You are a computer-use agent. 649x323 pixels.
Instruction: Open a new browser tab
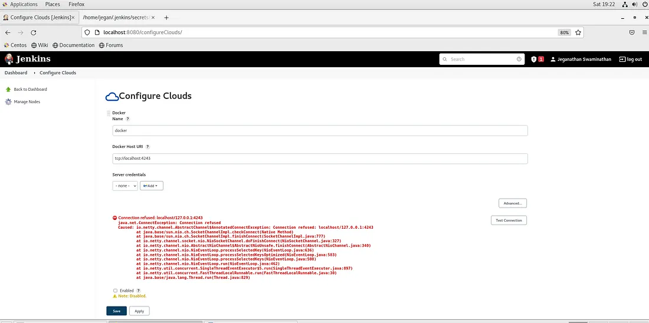pos(166,18)
